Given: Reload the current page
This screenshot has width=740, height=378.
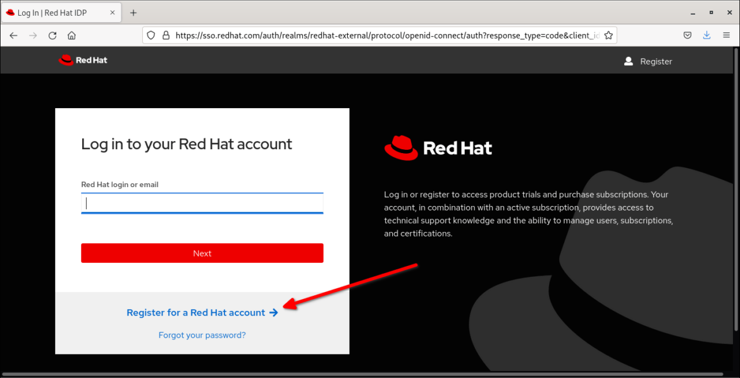Looking at the screenshot, I should [52, 35].
